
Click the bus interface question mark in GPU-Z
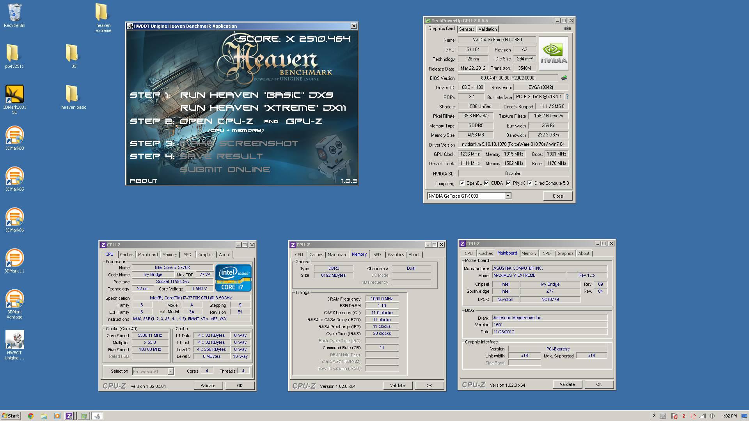click(567, 97)
